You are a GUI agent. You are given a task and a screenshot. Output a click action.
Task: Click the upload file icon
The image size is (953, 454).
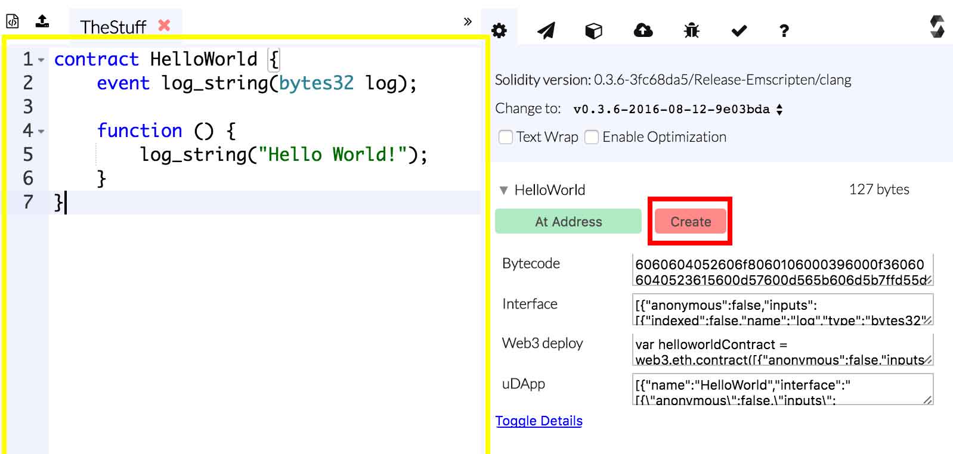[42, 21]
